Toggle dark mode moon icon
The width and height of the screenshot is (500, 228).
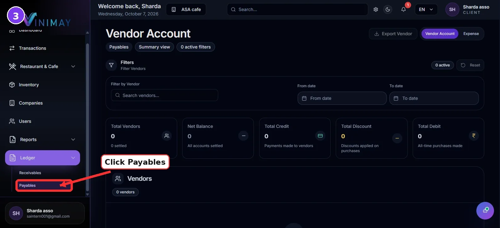click(388, 9)
